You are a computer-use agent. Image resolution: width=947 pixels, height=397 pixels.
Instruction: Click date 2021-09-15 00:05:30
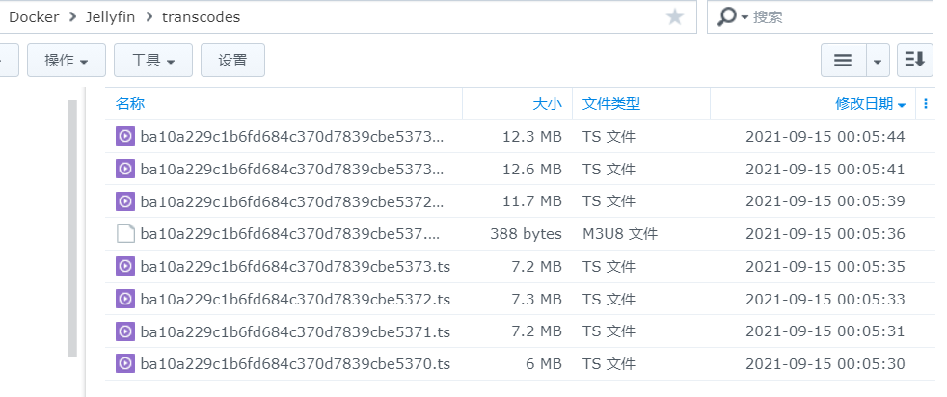[x=825, y=364]
